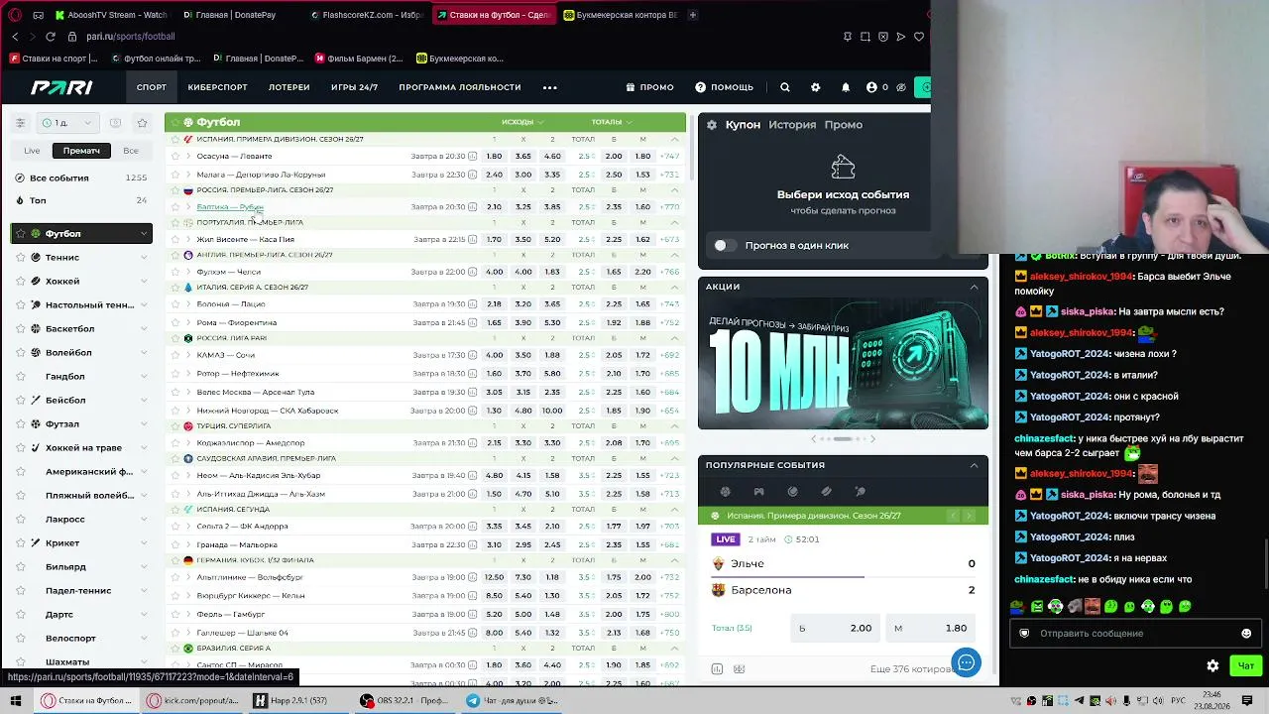Select the Все события sidebar row

click(81, 178)
